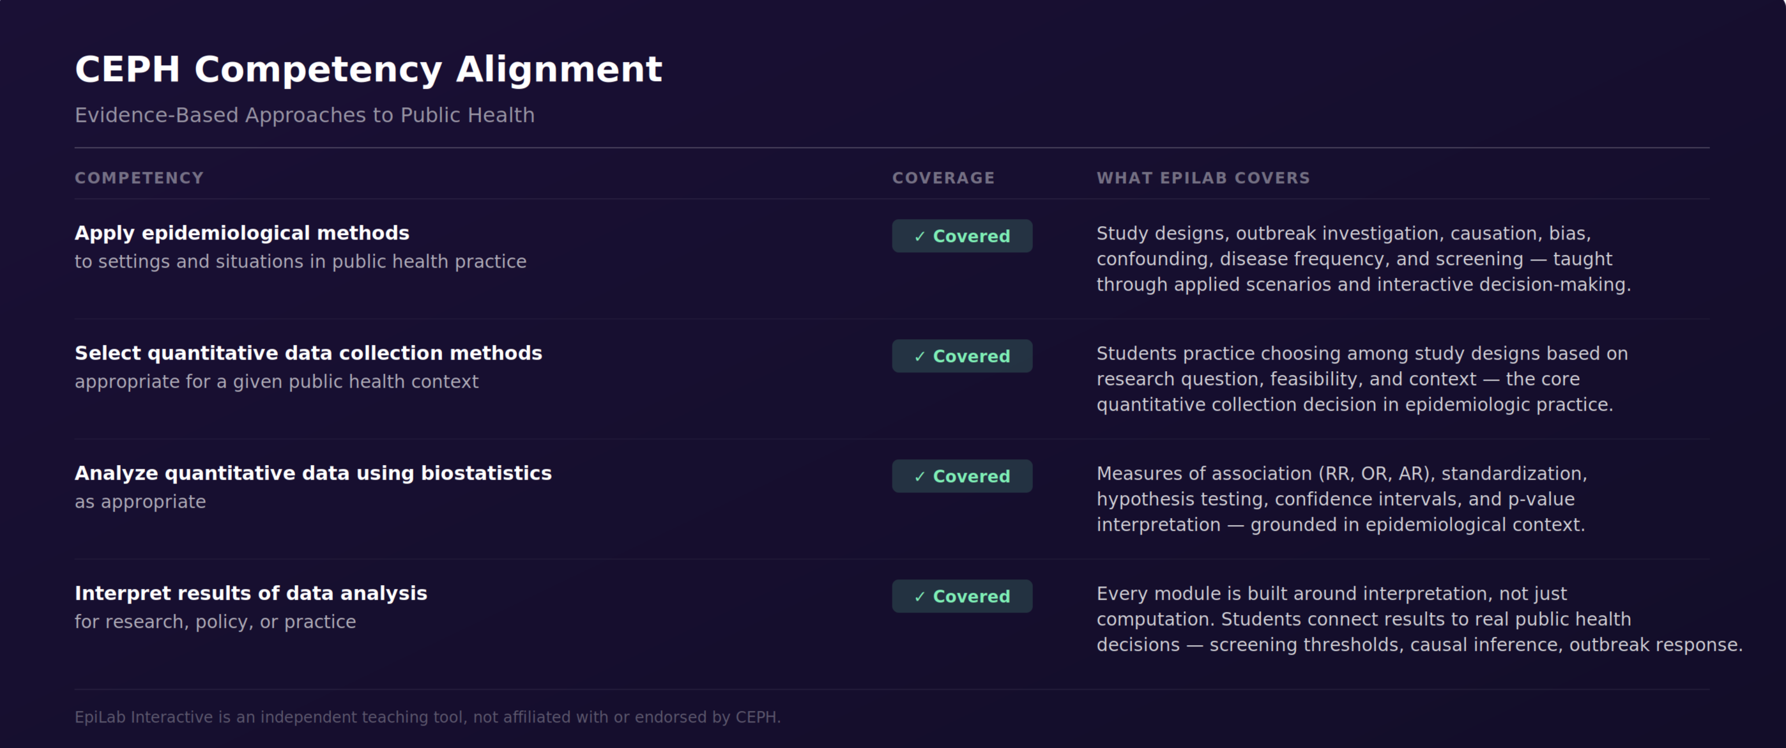
Task: Click the COMPETENCY column header
Action: click(x=139, y=178)
